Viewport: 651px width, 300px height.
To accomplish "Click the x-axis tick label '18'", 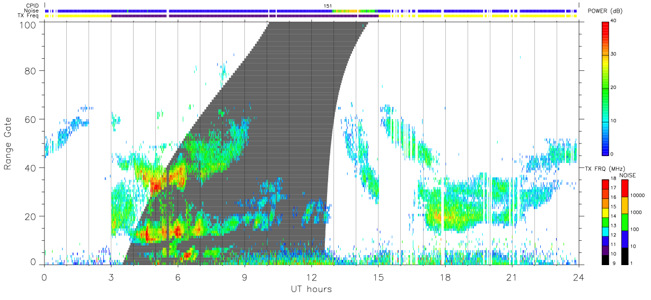I will tap(445, 277).
